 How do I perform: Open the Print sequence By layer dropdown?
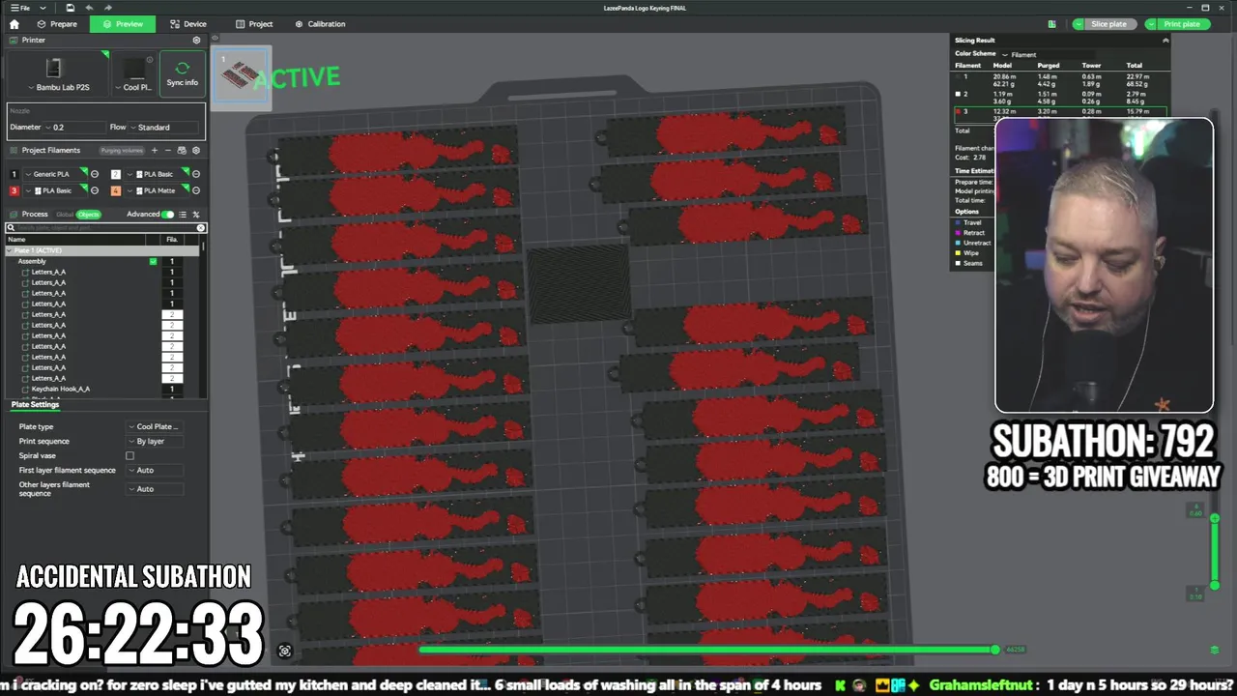coord(155,441)
